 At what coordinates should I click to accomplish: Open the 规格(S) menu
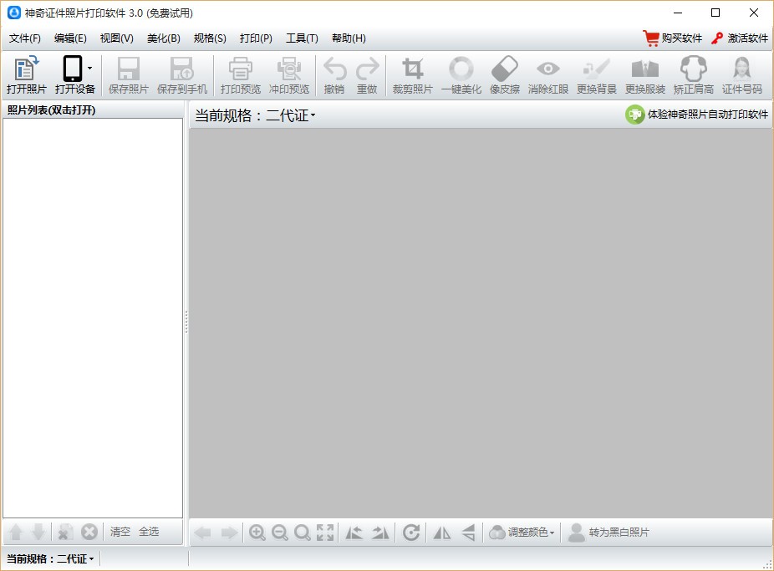[210, 38]
